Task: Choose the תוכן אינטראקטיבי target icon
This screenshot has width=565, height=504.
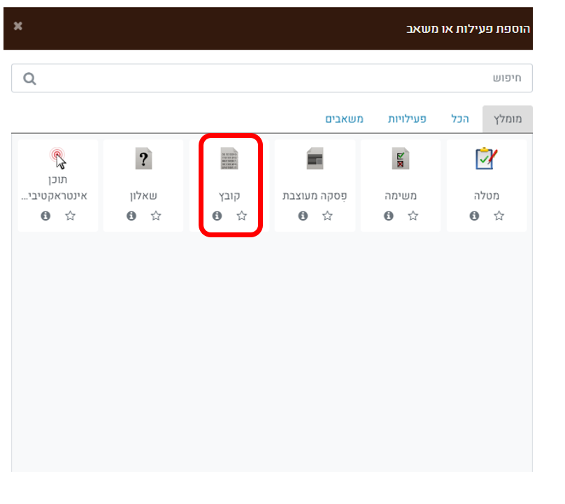Action: pyautogui.click(x=58, y=158)
